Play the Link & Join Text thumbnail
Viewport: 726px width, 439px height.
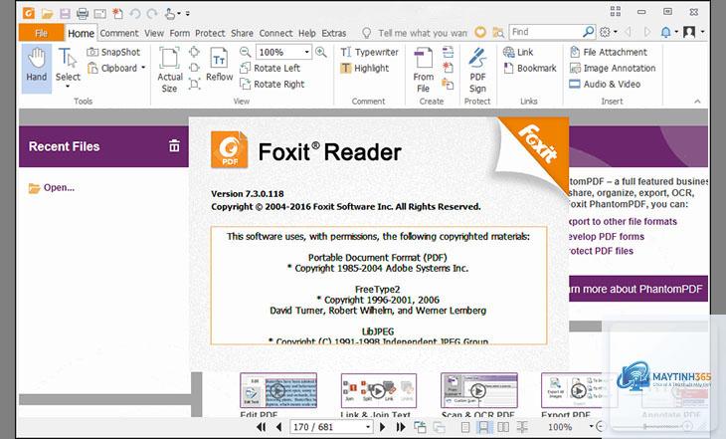[378, 391]
